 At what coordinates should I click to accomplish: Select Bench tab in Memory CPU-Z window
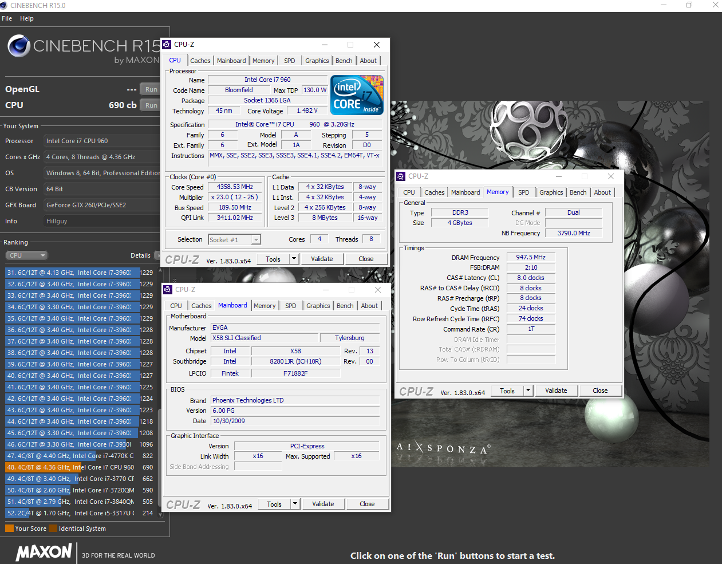click(x=578, y=192)
